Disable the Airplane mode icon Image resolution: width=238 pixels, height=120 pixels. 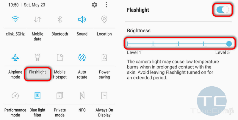15,57
